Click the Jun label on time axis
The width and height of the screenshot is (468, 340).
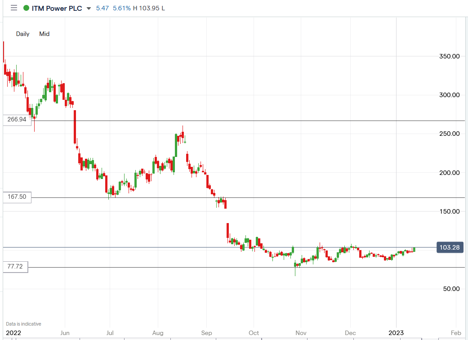coord(65,333)
